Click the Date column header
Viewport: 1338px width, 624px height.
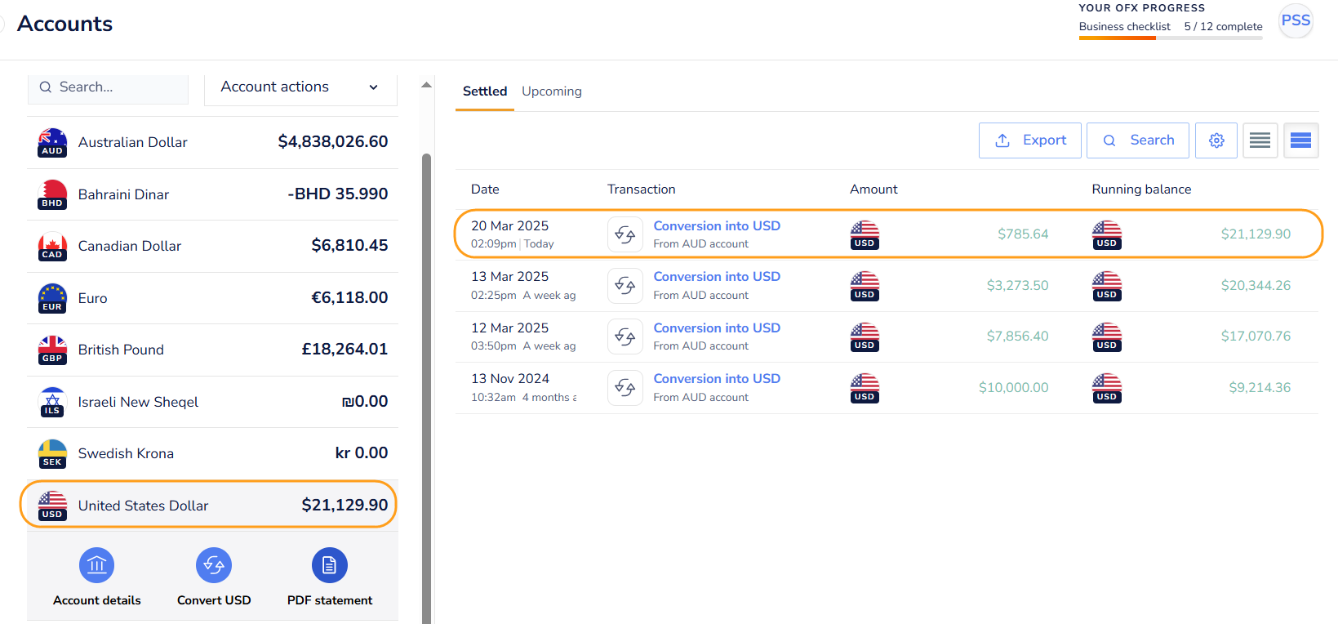tap(485, 189)
